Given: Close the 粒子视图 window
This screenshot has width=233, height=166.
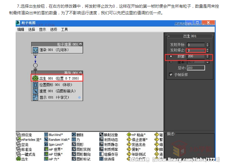Looking at the screenshot, I should [x=208, y=23].
